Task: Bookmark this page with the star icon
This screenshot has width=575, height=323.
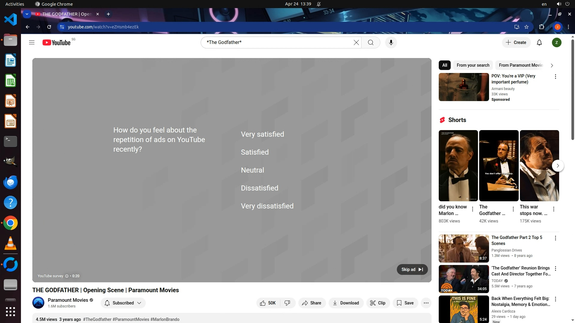Action: [x=526, y=27]
